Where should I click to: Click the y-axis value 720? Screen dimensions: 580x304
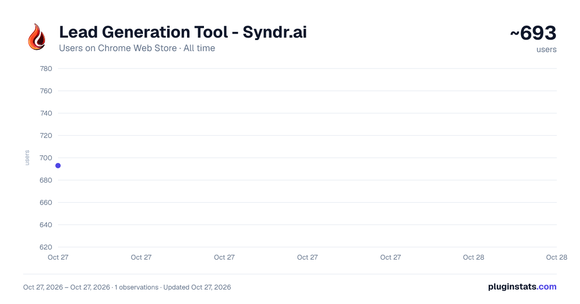(46, 136)
